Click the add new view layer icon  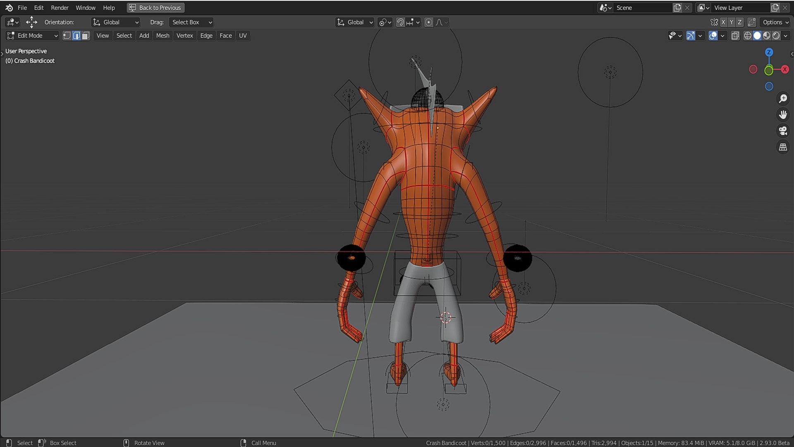pyautogui.click(x=775, y=8)
